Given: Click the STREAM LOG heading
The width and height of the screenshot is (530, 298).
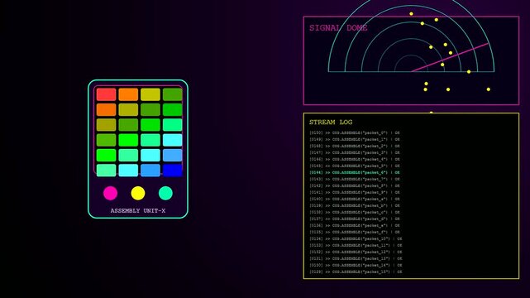Looking at the screenshot, I should coord(331,123).
